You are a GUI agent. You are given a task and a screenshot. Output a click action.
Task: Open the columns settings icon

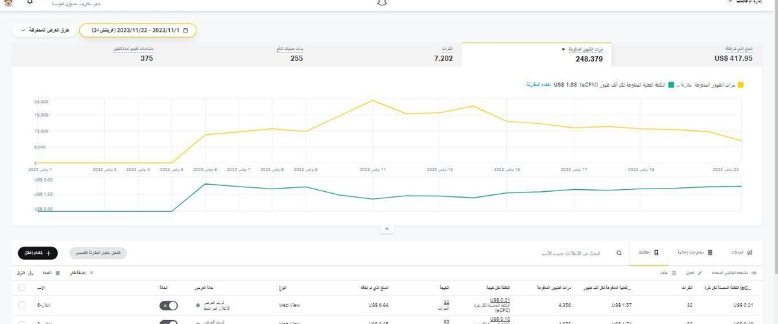[58, 273]
